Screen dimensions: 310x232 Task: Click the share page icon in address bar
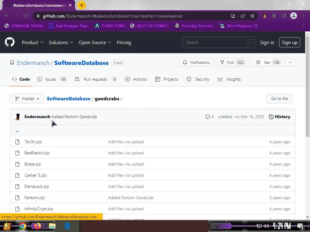(x=243, y=16)
